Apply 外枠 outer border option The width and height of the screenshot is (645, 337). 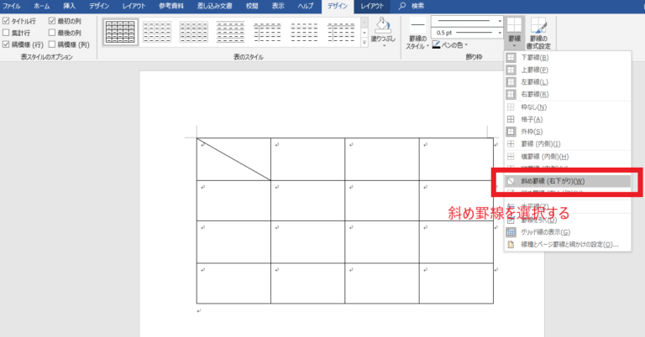(x=534, y=132)
